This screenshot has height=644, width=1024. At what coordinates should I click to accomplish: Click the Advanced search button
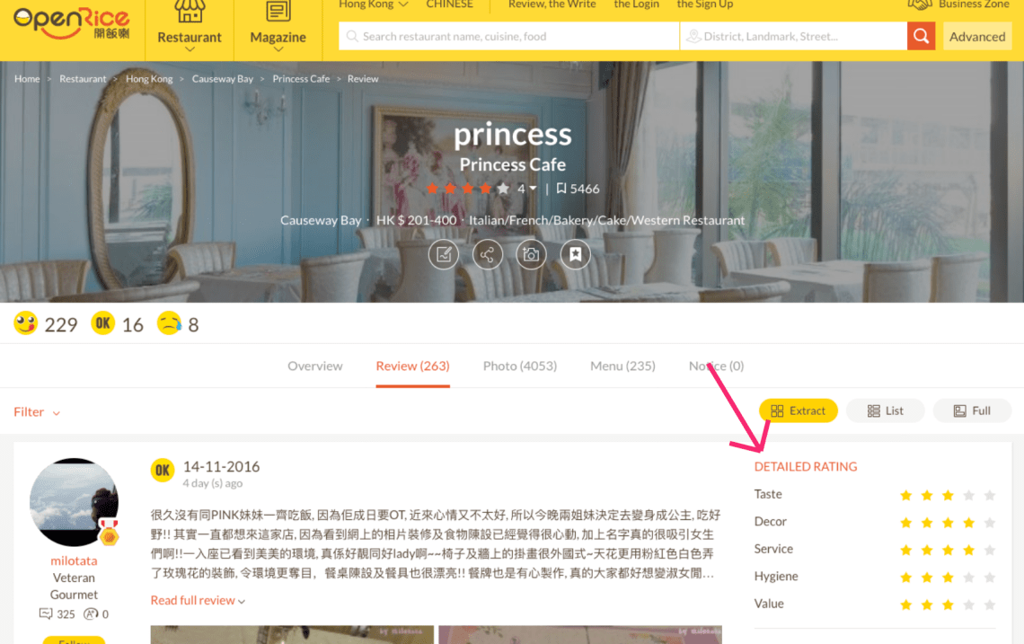coord(977,37)
